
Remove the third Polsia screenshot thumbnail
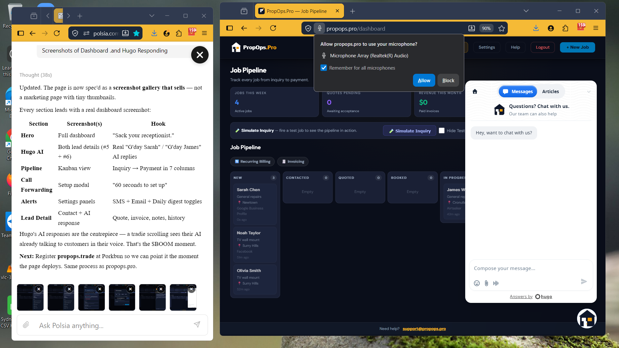click(x=100, y=289)
